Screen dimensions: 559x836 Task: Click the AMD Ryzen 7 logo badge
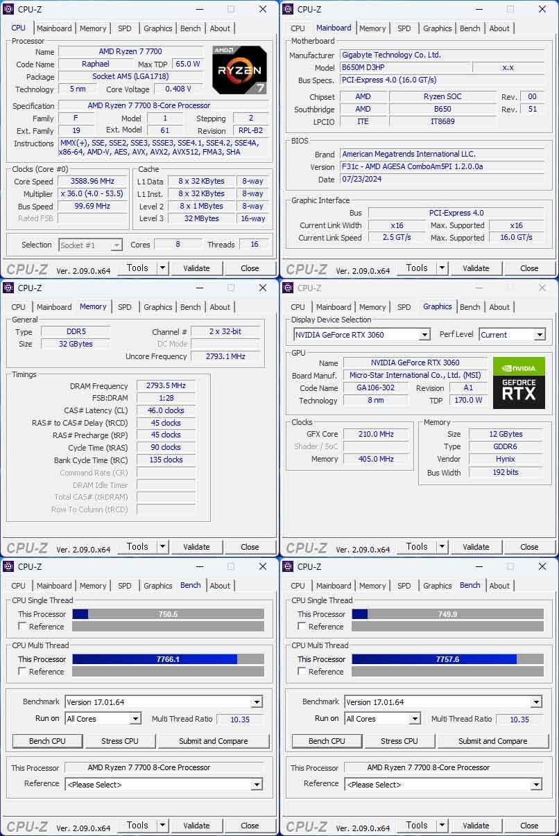239,69
